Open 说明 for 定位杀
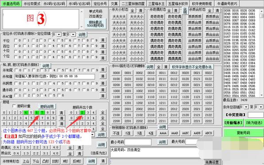The width and height of the screenshot is (264, 165). 82,34
